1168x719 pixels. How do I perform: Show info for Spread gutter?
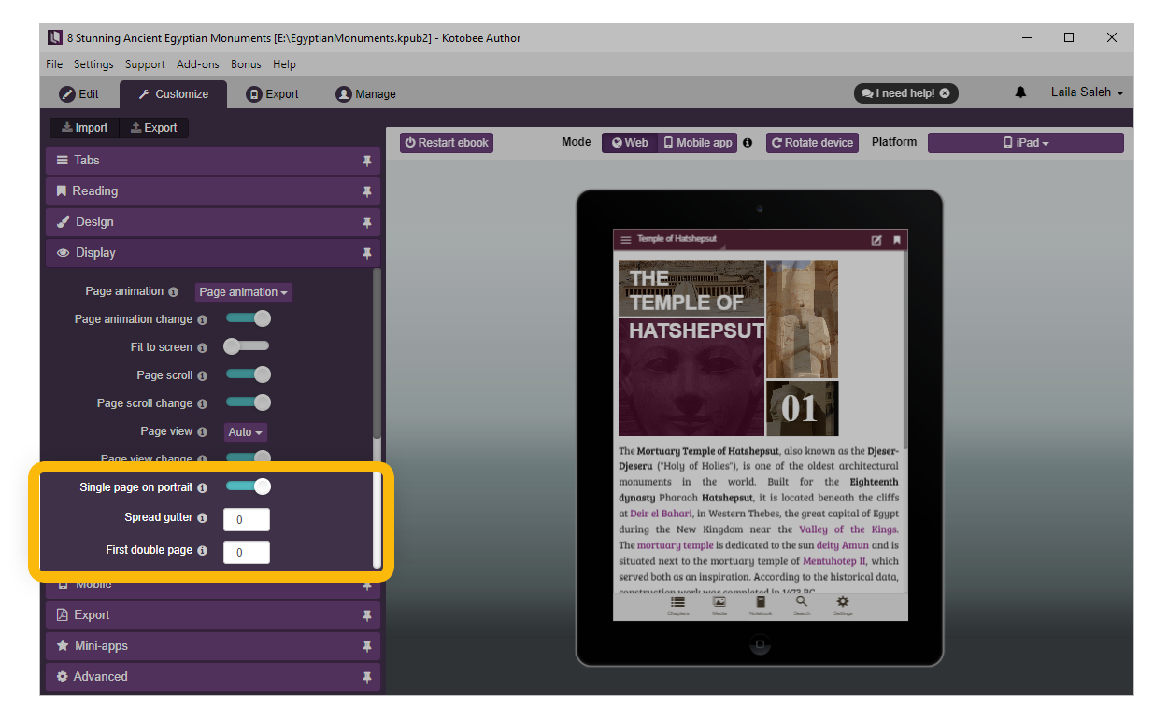click(x=203, y=518)
